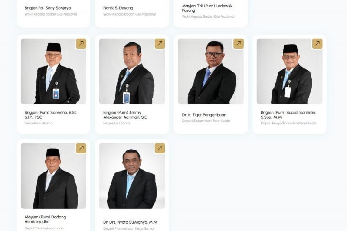Open the Dr. Drs. Nyoto Suwignyo name link
The width and height of the screenshot is (347, 231).
click(130, 222)
